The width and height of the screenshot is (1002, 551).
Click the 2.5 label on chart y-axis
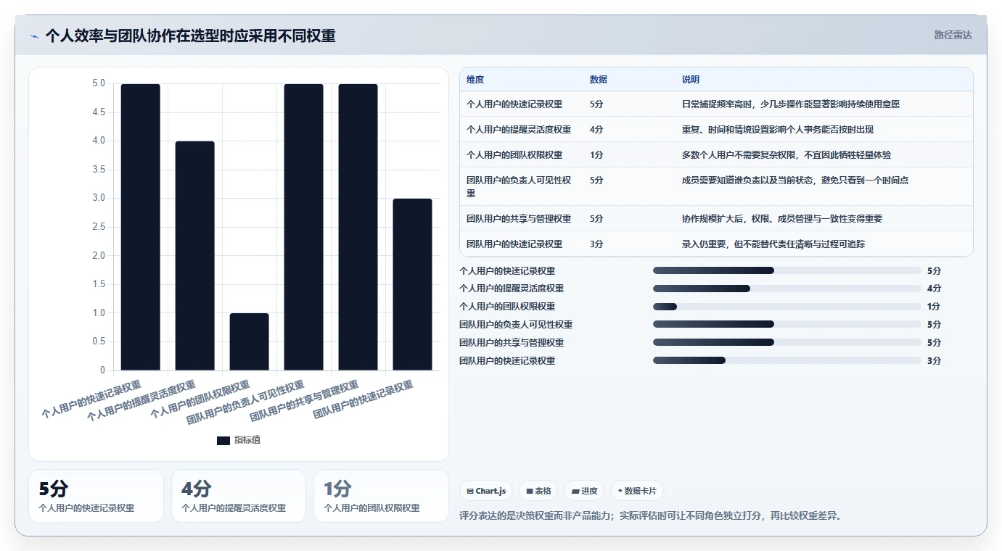(x=99, y=227)
